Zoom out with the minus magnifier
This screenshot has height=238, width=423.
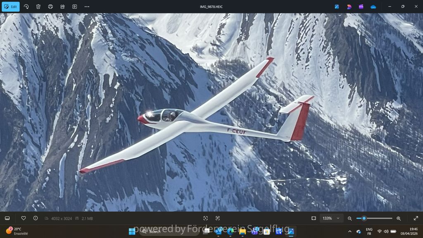pyautogui.click(x=349, y=218)
